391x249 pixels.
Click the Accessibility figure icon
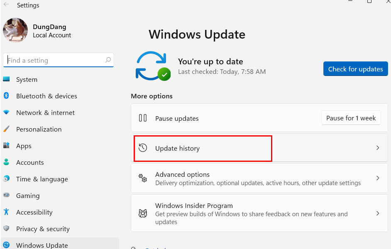[6, 212]
